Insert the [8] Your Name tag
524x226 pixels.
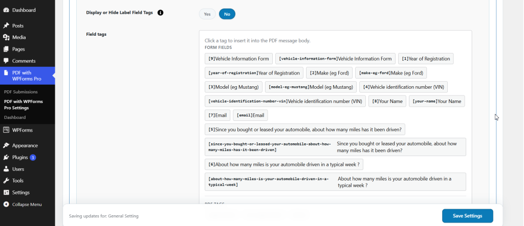[x=387, y=102]
